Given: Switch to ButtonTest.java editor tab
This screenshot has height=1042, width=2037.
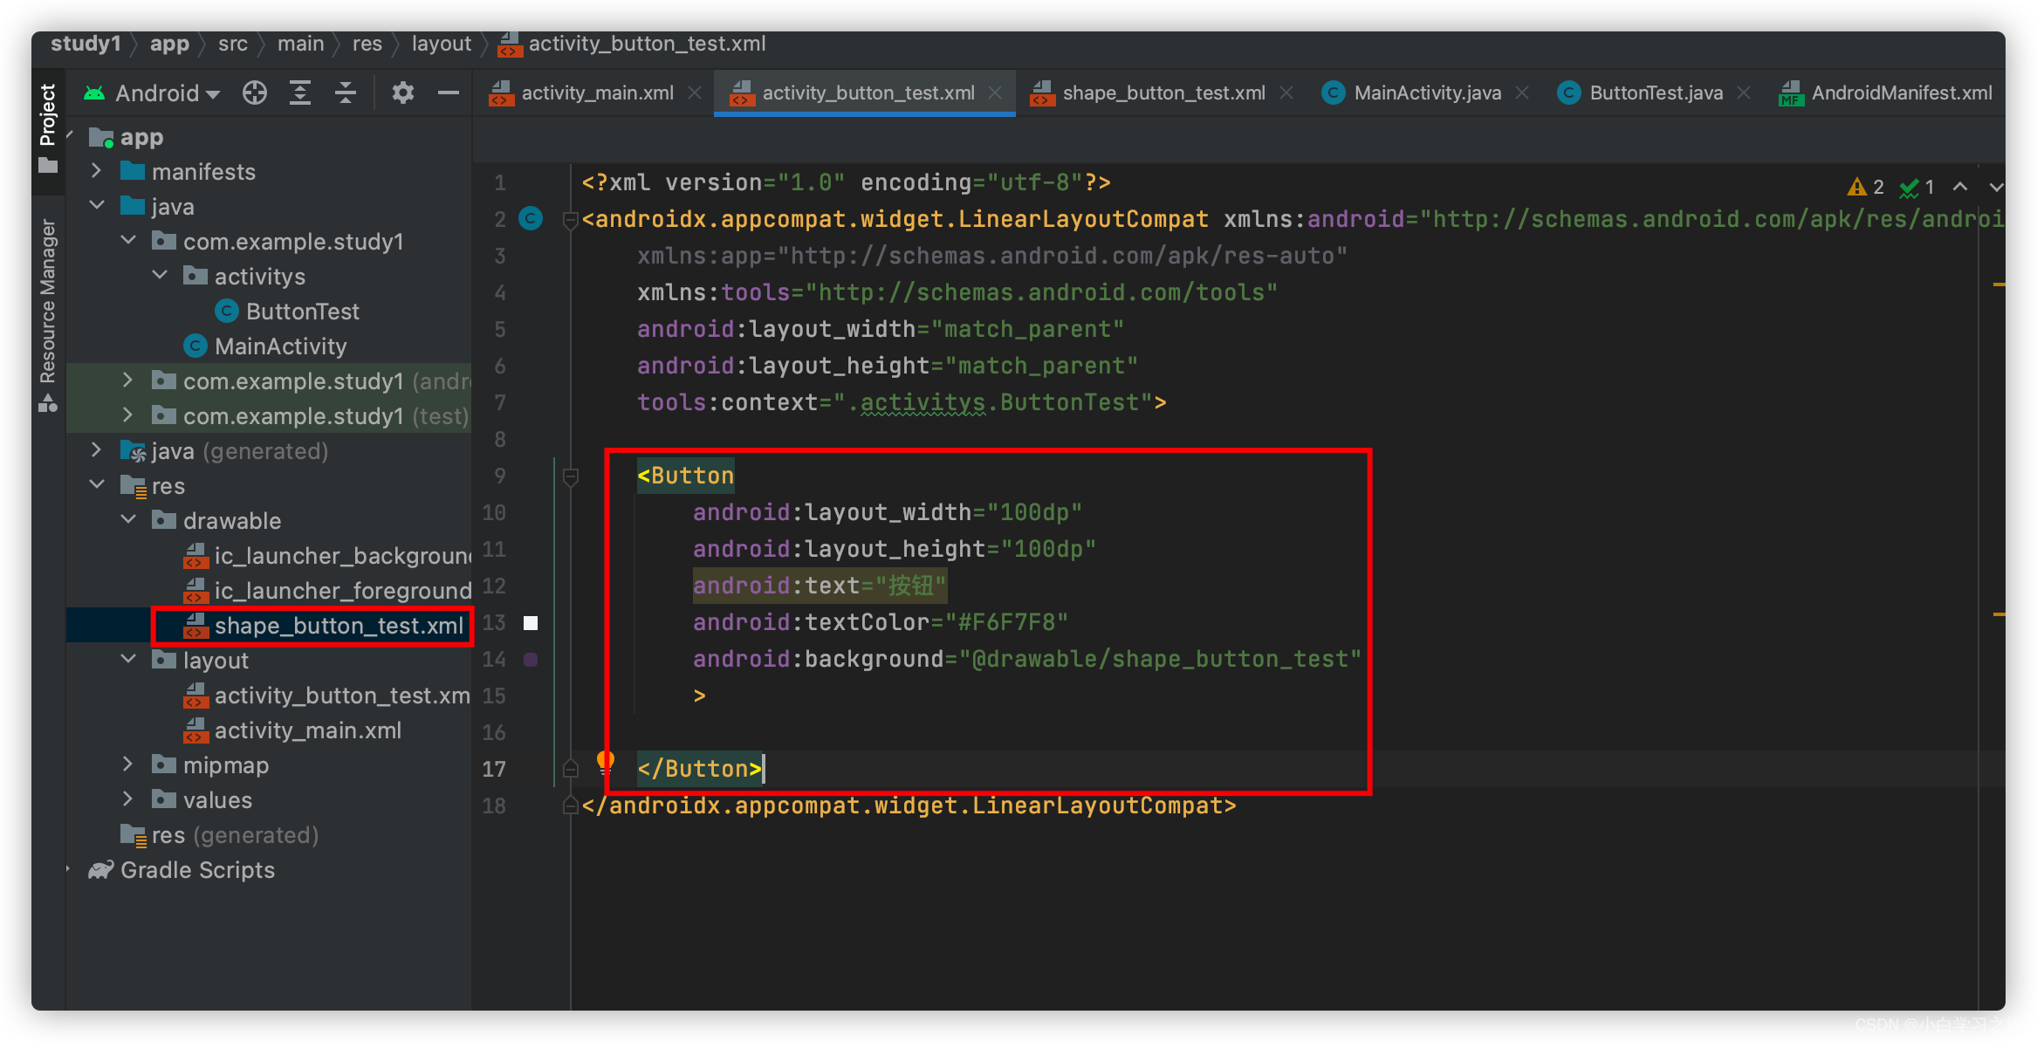Looking at the screenshot, I should pyautogui.click(x=1656, y=93).
